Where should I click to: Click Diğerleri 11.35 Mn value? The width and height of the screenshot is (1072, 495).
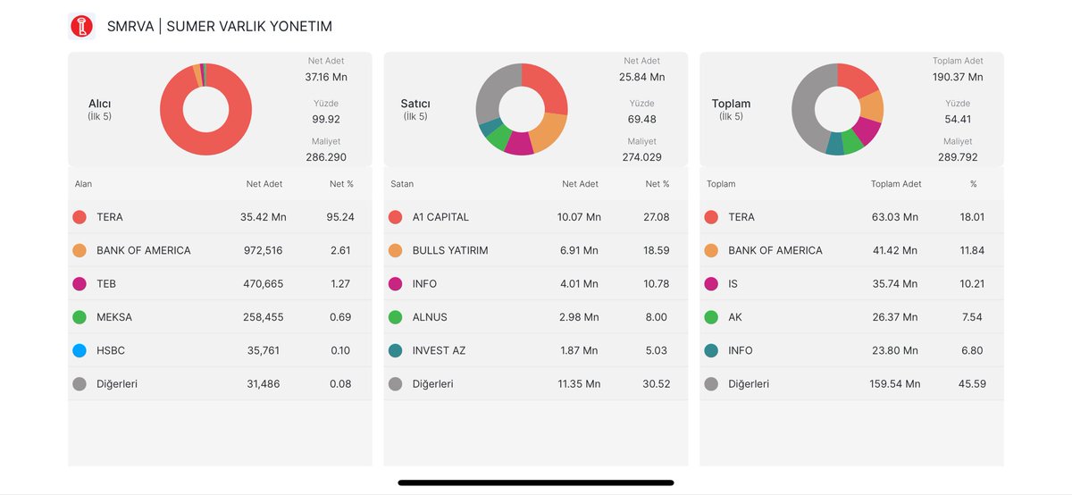[579, 384]
